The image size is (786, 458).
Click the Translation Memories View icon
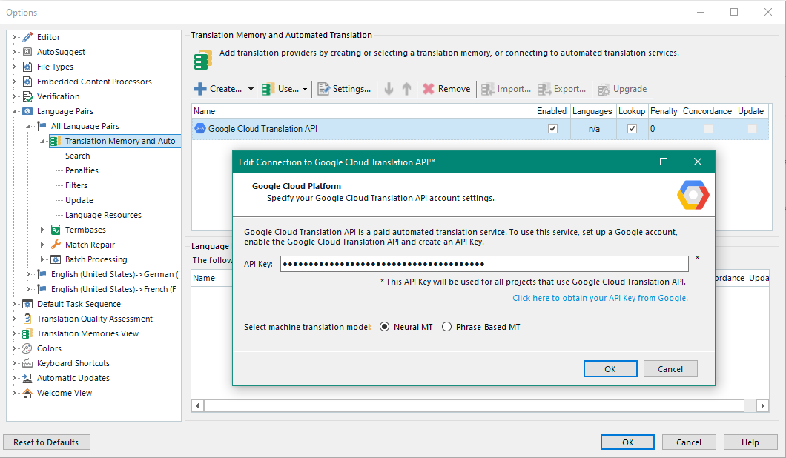click(x=27, y=333)
